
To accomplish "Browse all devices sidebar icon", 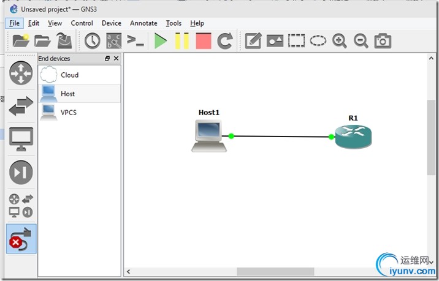I will click(21, 206).
